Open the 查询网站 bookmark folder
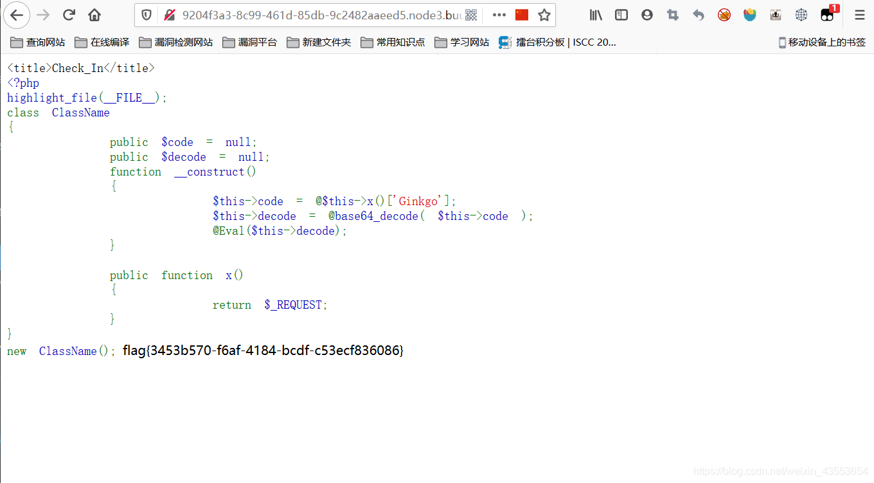Screen dimensions: 874x483 (38, 42)
